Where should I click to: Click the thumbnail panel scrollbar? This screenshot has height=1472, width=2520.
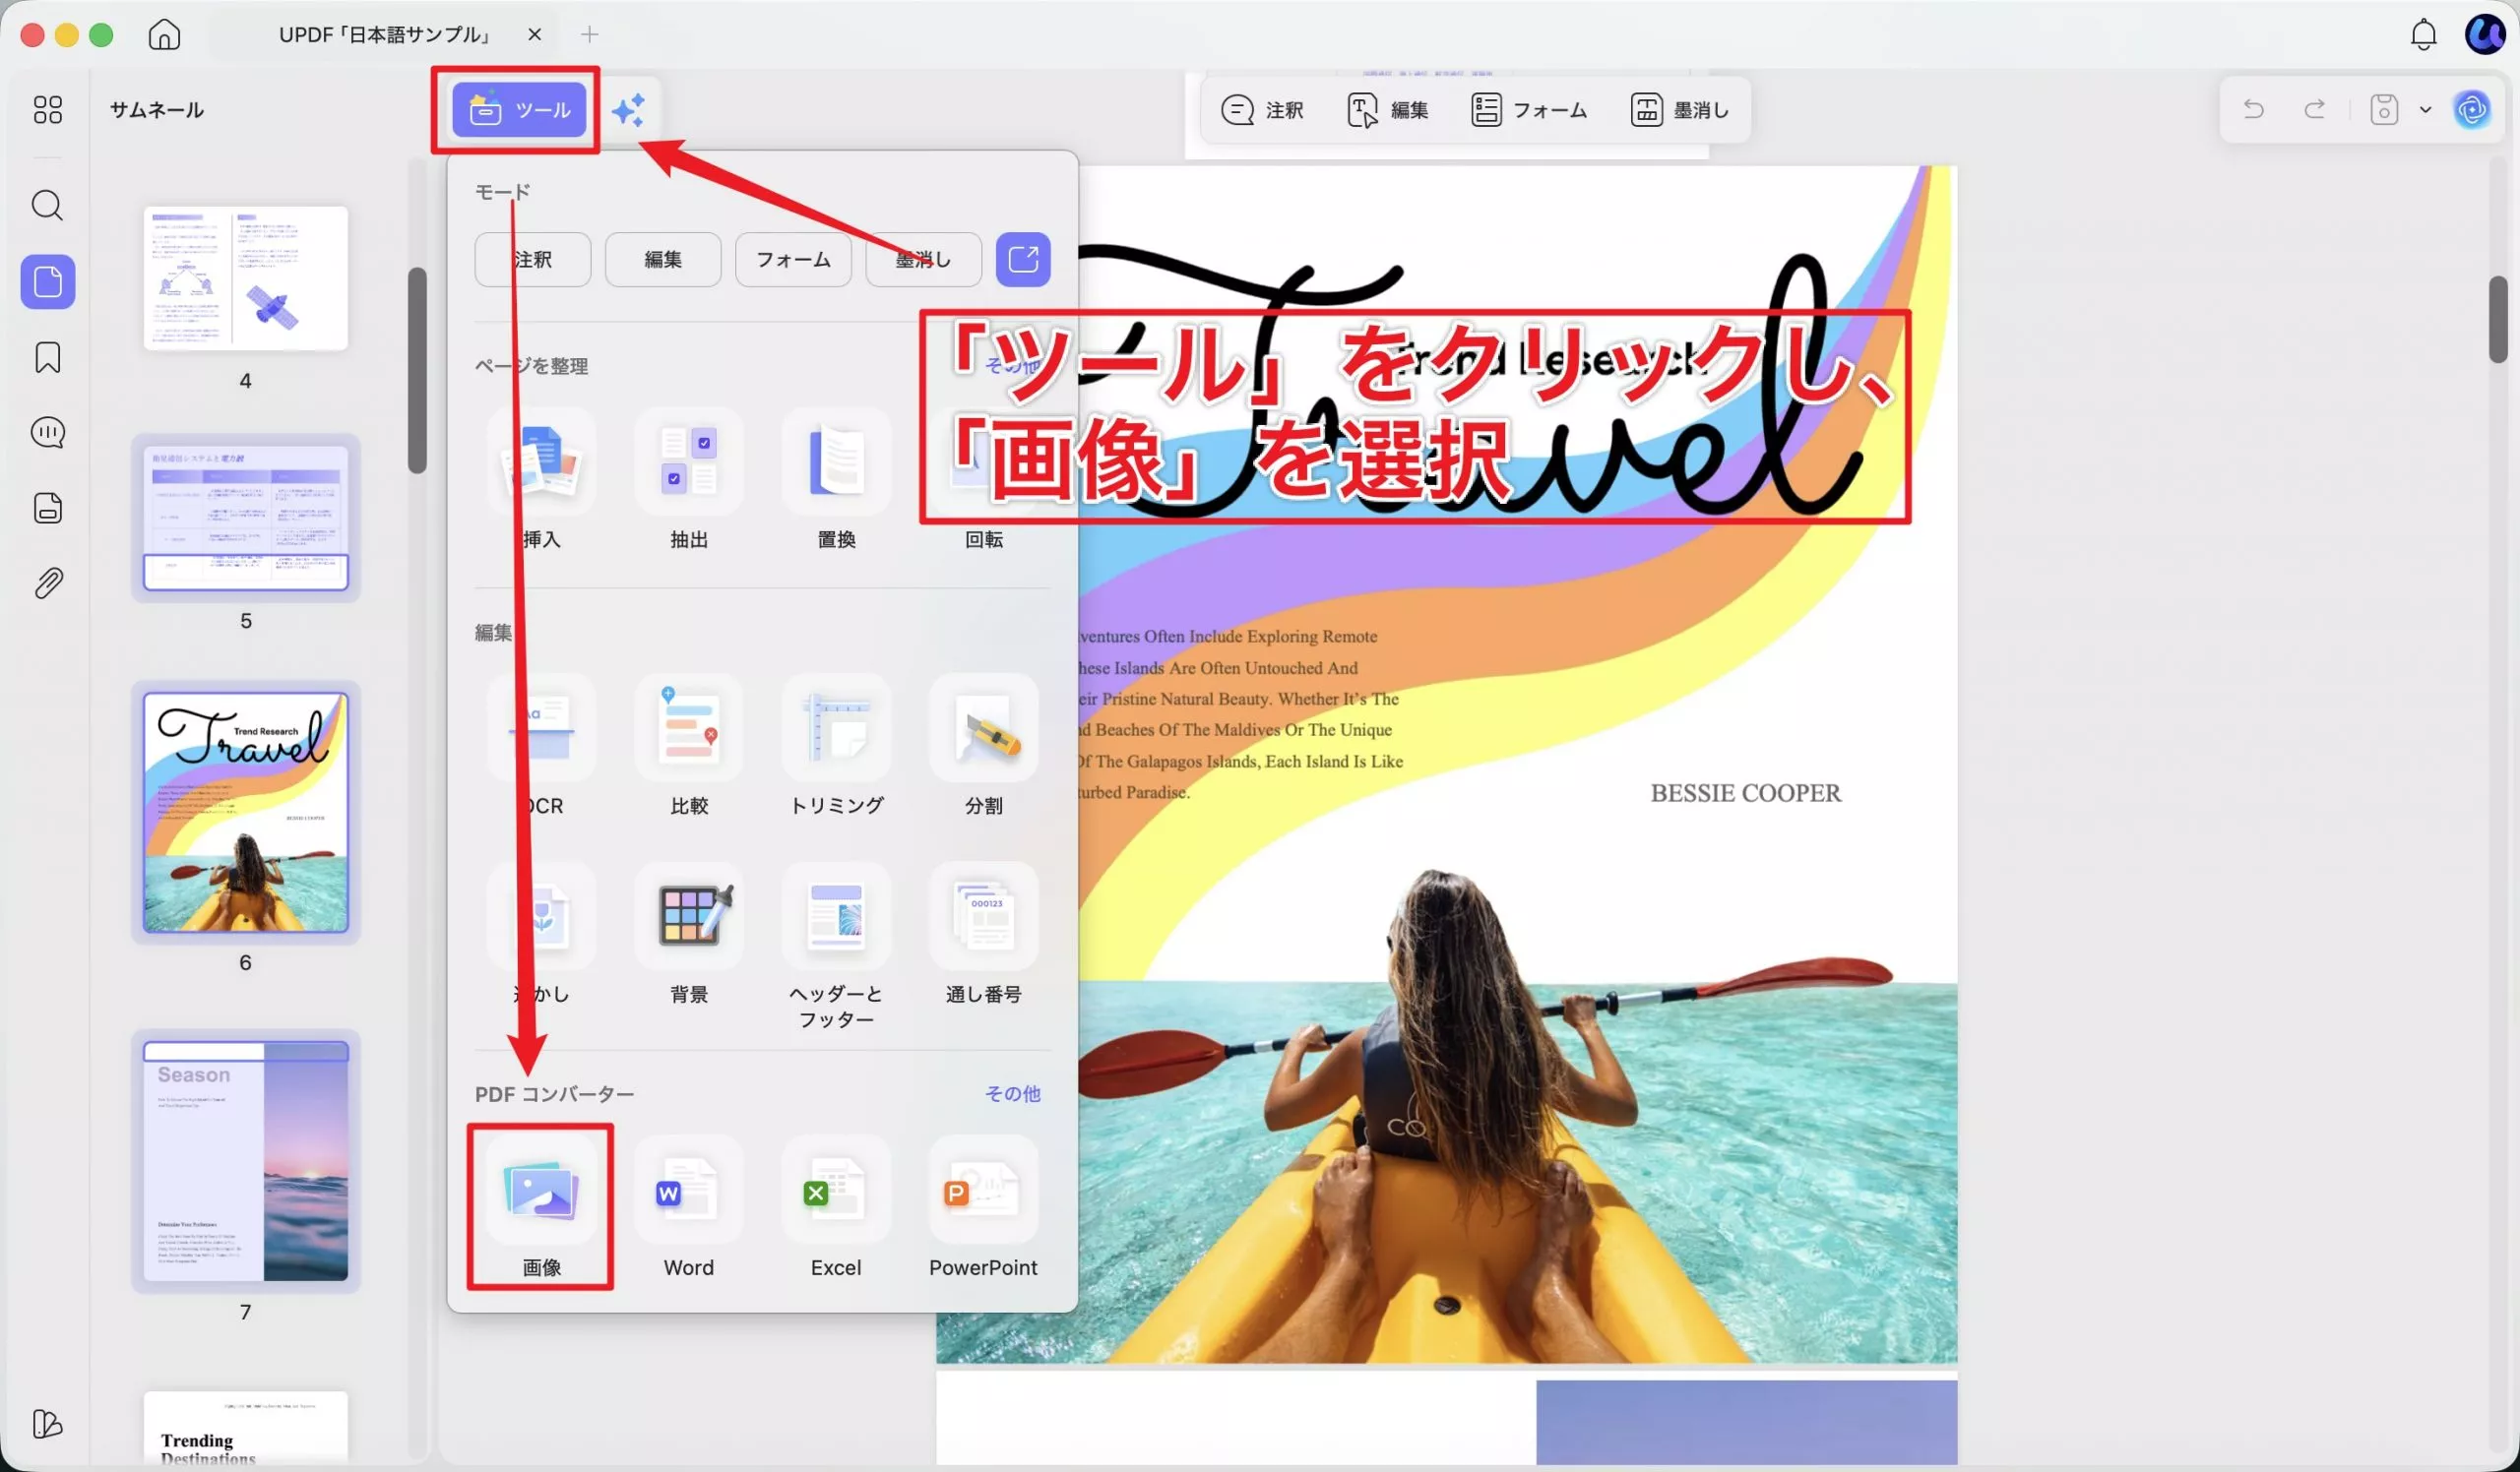tap(417, 370)
